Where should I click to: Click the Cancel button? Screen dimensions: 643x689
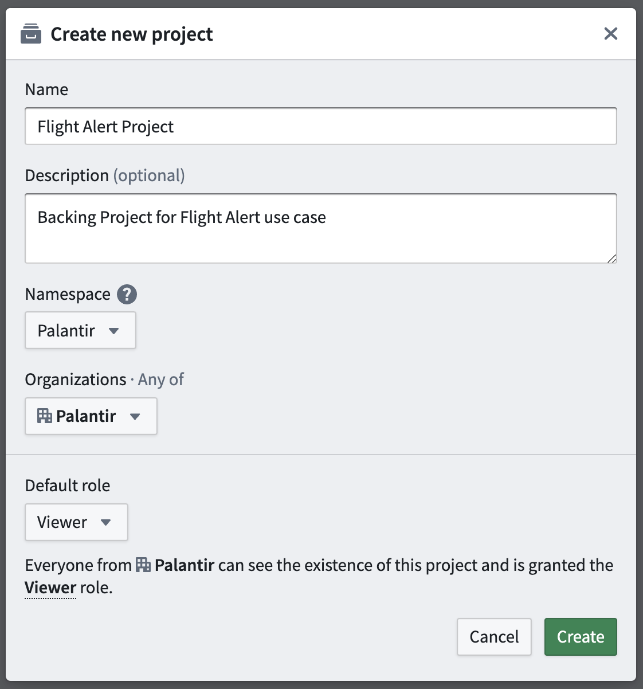point(494,637)
